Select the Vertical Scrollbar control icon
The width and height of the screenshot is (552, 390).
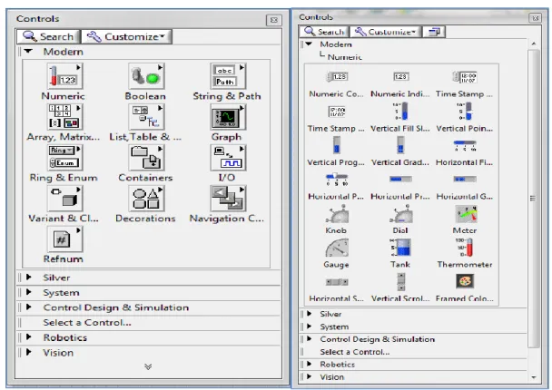401,282
